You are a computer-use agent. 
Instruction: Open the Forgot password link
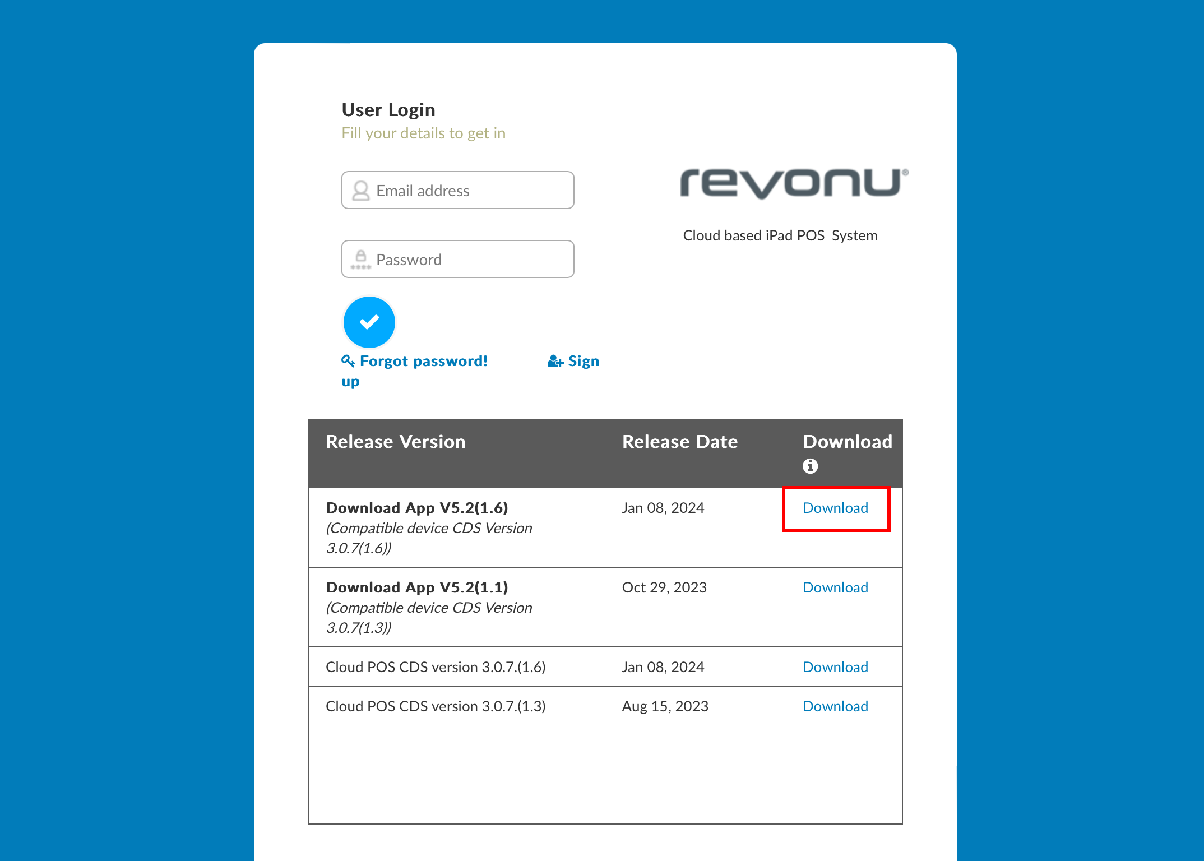(x=414, y=361)
